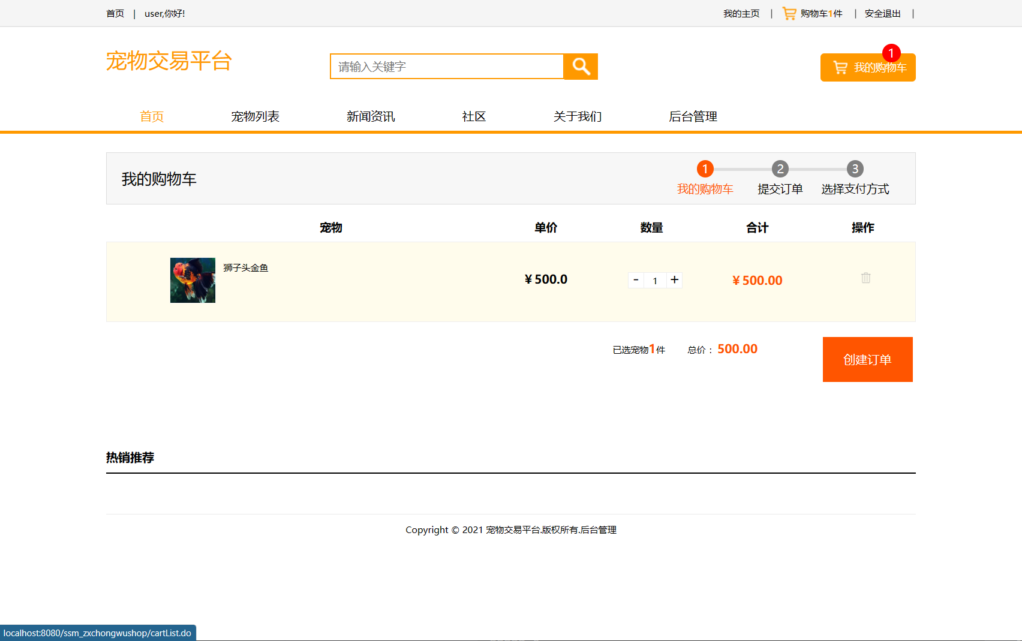
Task: Increase quantity with plus button
Action: (675, 280)
